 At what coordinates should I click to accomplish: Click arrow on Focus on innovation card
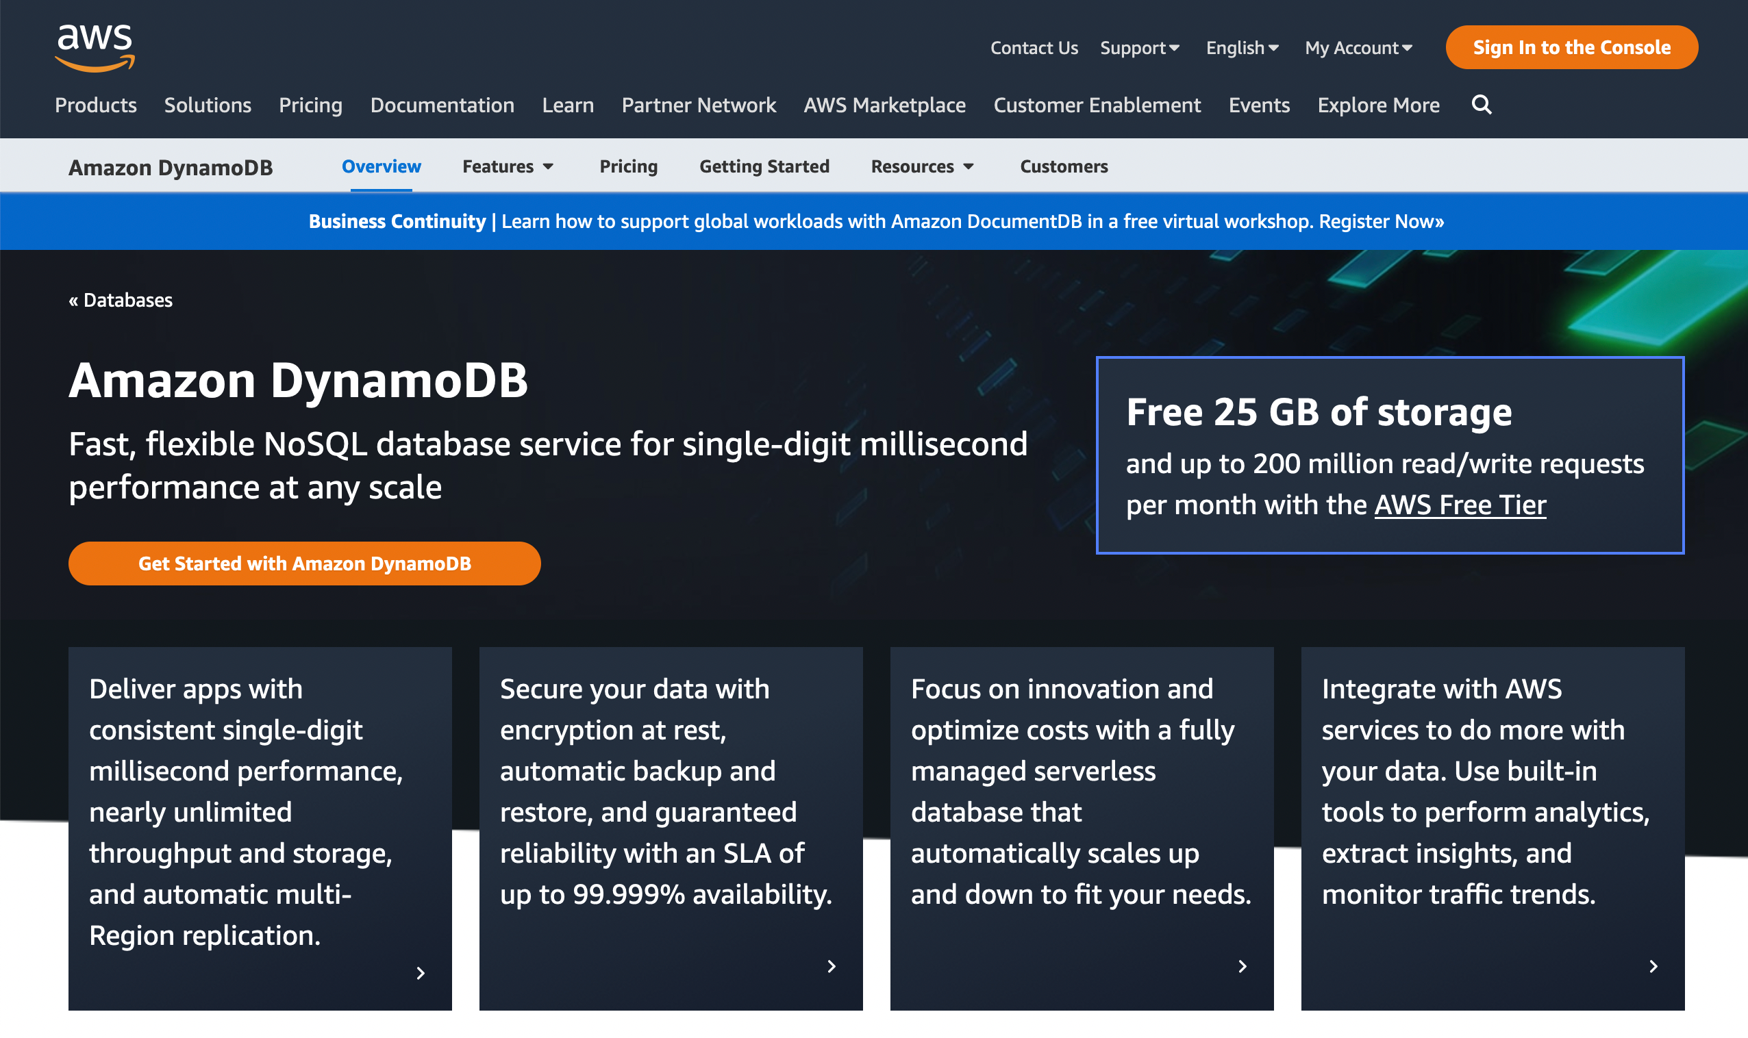[1242, 966]
